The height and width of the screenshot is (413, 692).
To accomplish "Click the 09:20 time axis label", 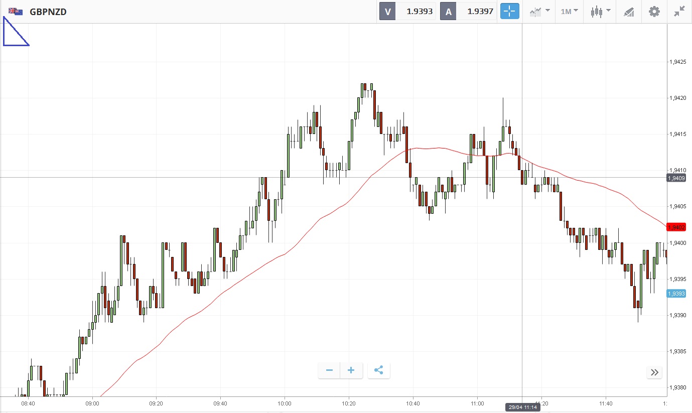I will (156, 403).
